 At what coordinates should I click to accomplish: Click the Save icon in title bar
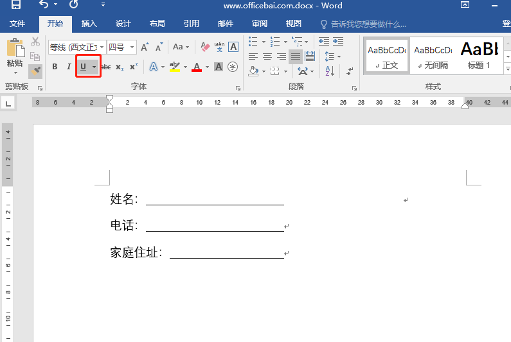(x=15, y=4)
